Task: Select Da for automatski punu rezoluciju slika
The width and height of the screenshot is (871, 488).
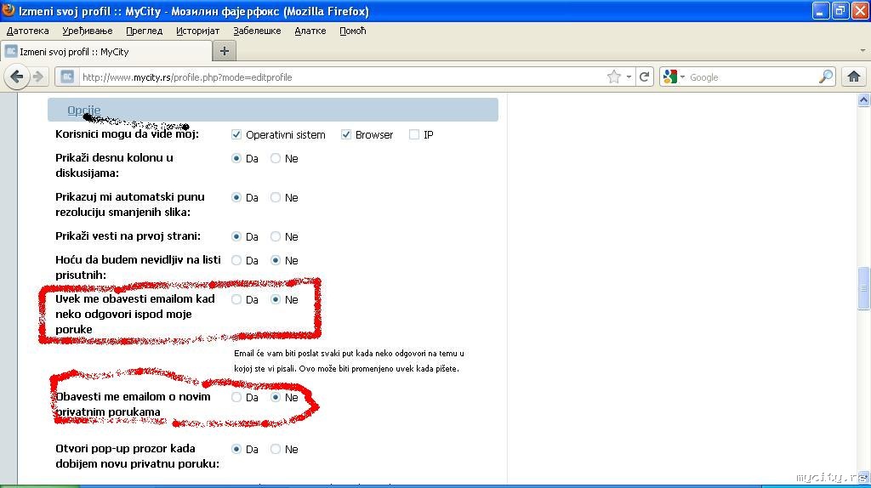Action: click(236, 197)
